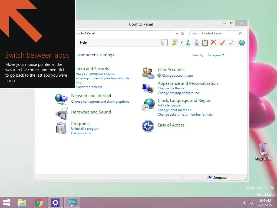Viewport: 277px width, 208px height.
Task: Click Change account type link
Action: point(177,76)
